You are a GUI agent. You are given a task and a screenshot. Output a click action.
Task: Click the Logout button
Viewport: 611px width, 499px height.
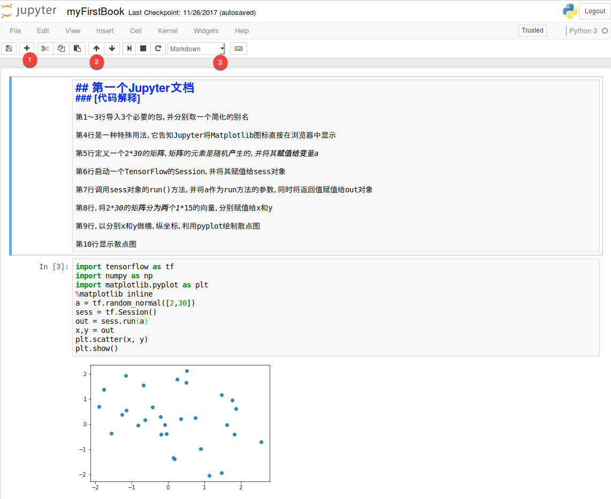coord(594,11)
